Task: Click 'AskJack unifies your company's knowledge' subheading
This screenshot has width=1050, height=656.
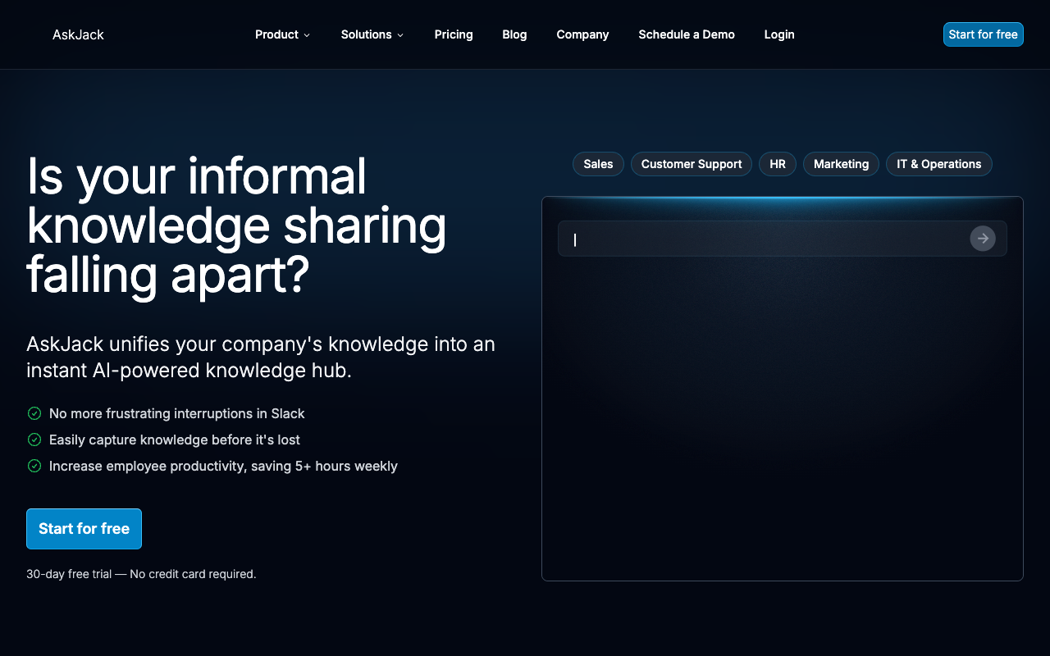Action: (261, 357)
